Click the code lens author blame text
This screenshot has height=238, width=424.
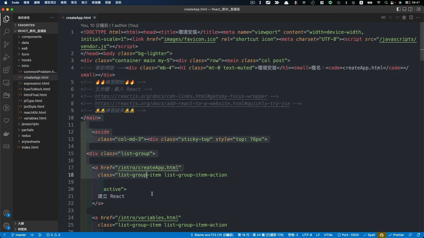coord(109,25)
